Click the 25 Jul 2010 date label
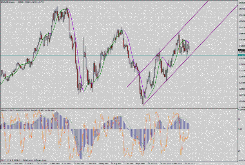The width and height of the screenshot is (245, 165). (152, 163)
